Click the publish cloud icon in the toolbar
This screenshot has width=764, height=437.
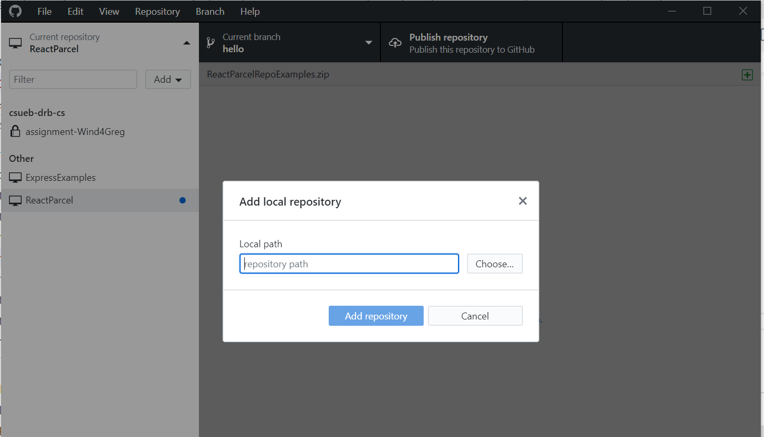tap(395, 42)
